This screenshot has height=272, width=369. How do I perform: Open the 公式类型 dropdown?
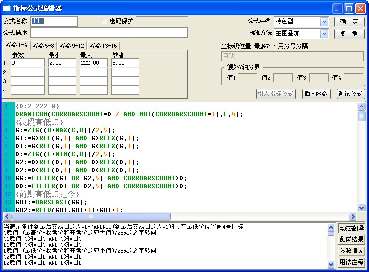[x=324, y=21]
